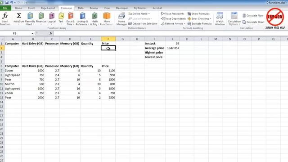Image resolution: width=288 pixels, height=162 pixels.
Task: Select 'Memory (GB)' header in row 6
Action: point(70,66)
